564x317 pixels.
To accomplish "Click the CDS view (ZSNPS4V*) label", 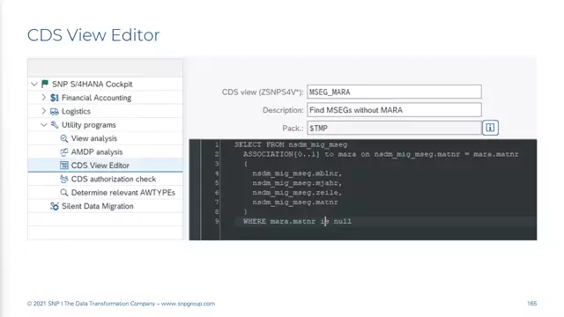I will coord(263,92).
